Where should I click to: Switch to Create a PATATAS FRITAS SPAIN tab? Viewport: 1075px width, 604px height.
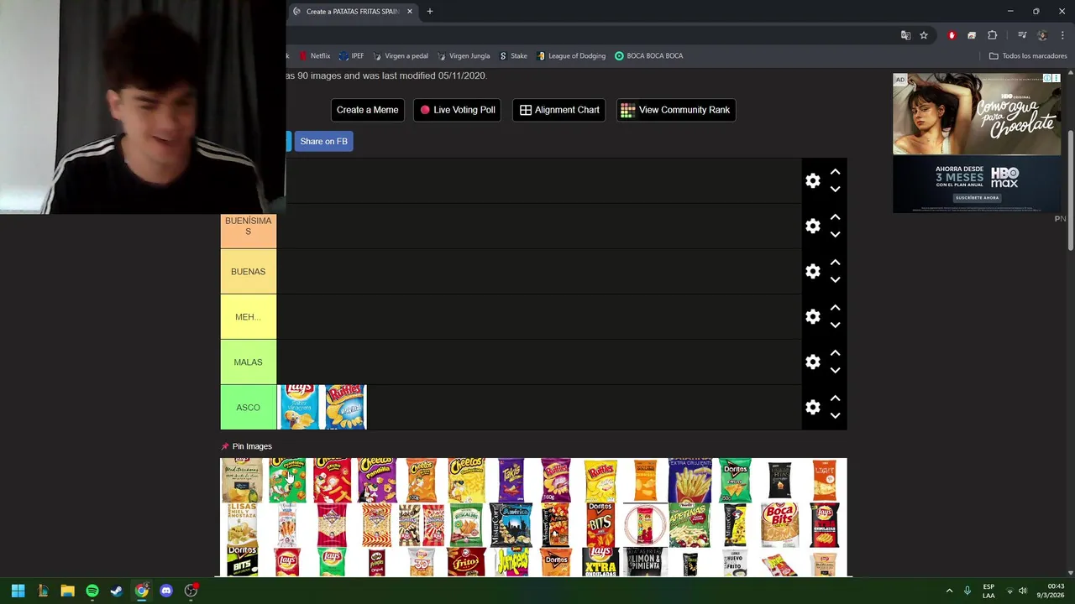351,12
